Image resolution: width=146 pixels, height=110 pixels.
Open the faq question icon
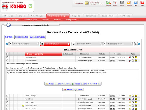[135, 3]
